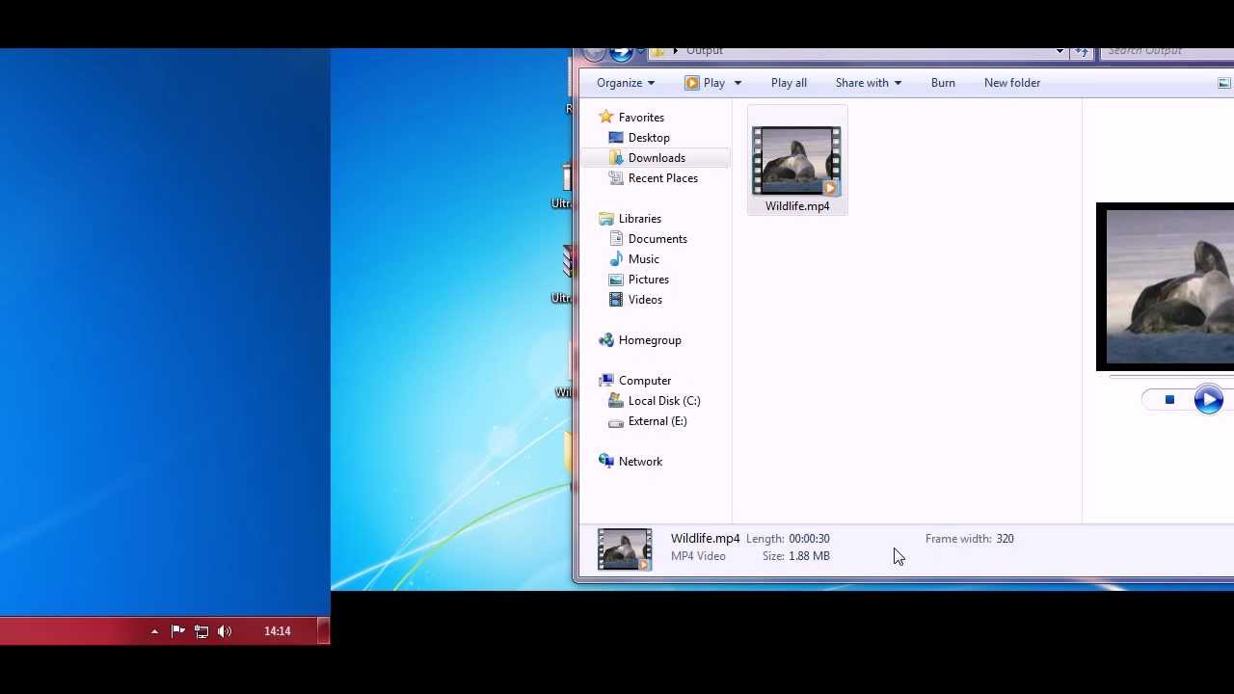Screen dimensions: 1234x694
Task: Open the Music library
Action: pos(643,259)
